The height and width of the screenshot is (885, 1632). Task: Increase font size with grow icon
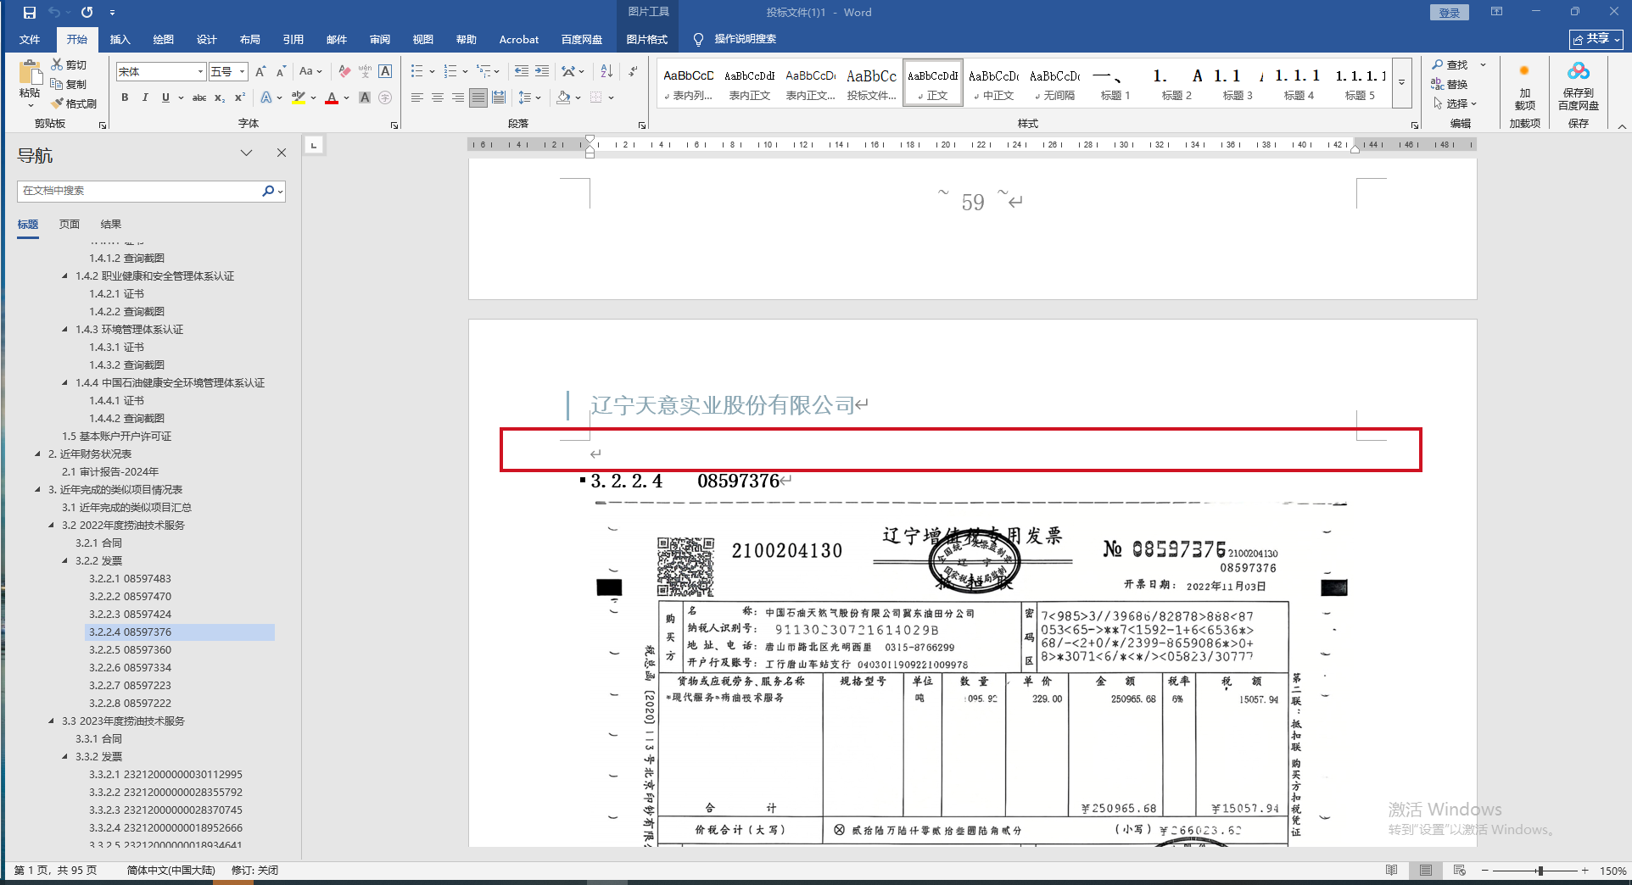(x=260, y=72)
